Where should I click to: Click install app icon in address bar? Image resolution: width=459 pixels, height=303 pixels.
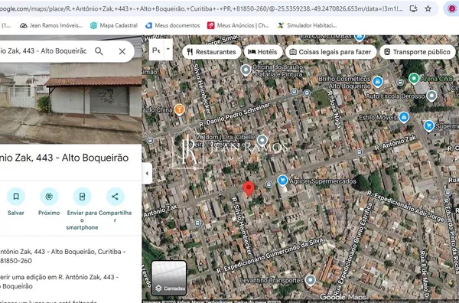click(x=413, y=8)
